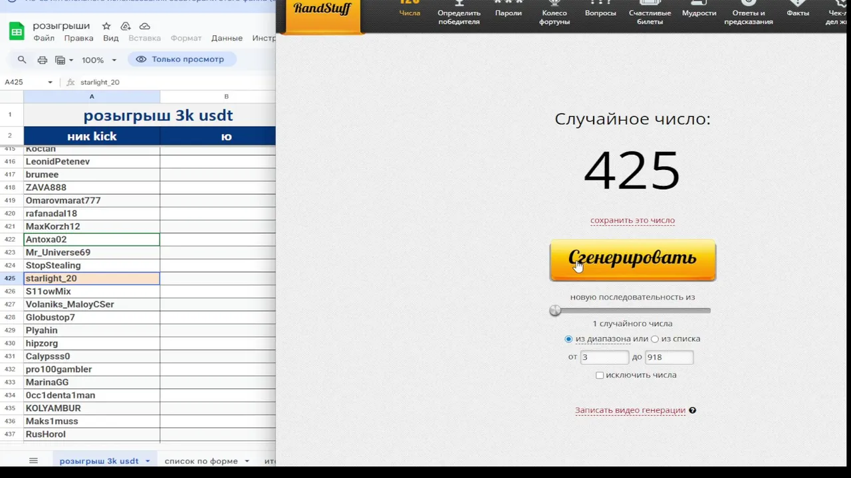Switch to the список по форме sheet tab
The width and height of the screenshot is (851, 478).
(201, 461)
